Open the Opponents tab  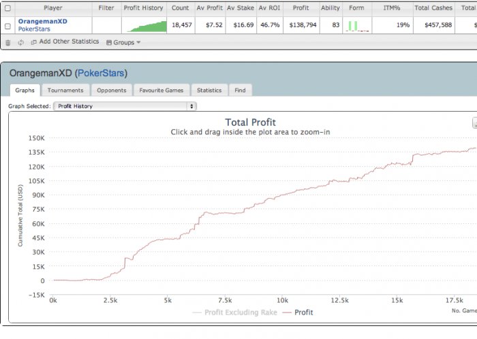pyautogui.click(x=111, y=90)
